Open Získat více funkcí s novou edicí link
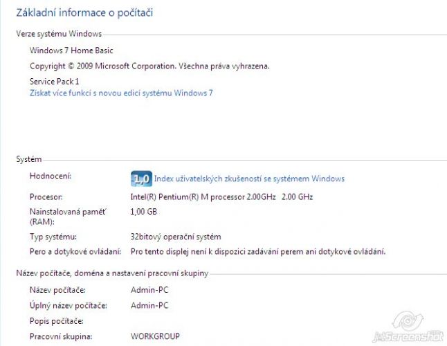 coord(121,93)
